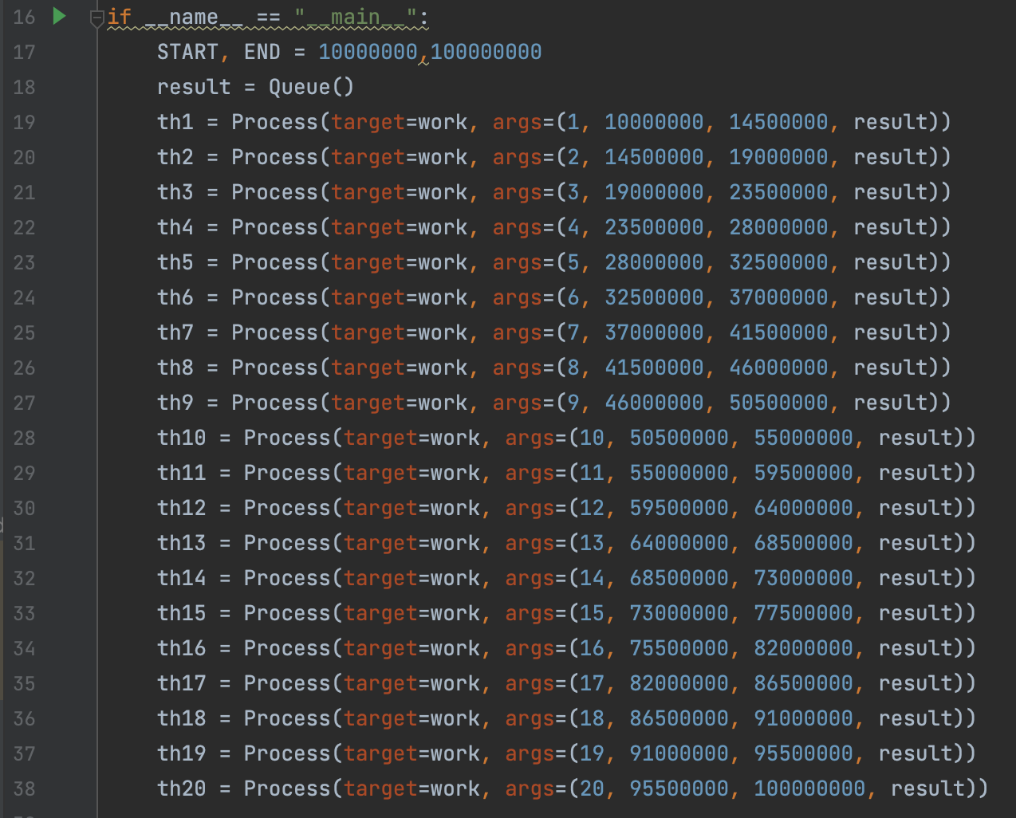1016x818 pixels.
Task: Click target on the th2 line
Action: pyautogui.click(x=368, y=158)
